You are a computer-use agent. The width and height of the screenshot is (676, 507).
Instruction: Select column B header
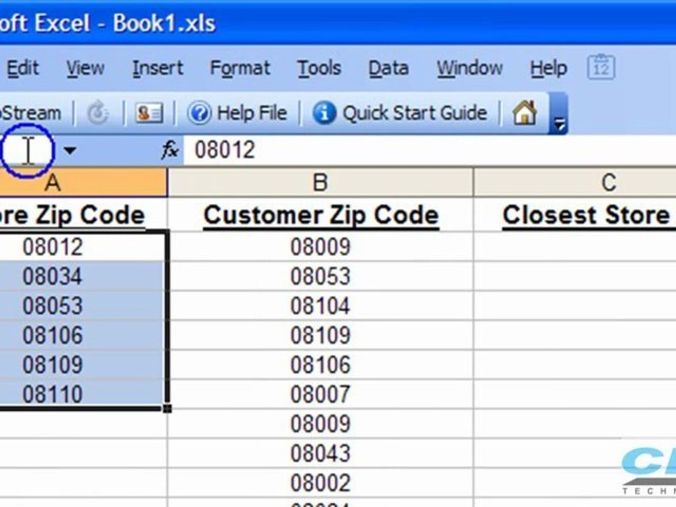pyautogui.click(x=320, y=183)
